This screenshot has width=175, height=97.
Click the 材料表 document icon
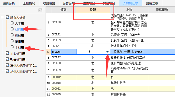pos(12,29)
